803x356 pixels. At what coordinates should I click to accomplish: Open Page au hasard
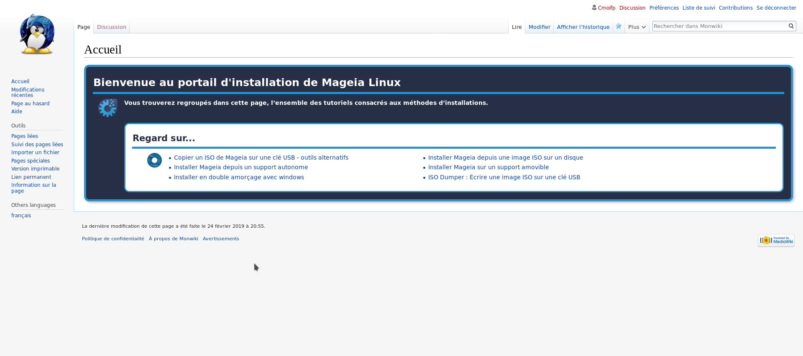click(x=31, y=104)
